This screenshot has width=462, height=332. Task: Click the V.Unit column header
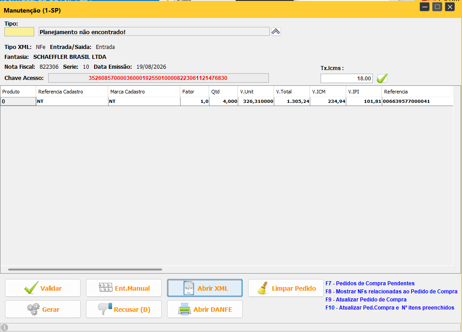tap(256, 92)
